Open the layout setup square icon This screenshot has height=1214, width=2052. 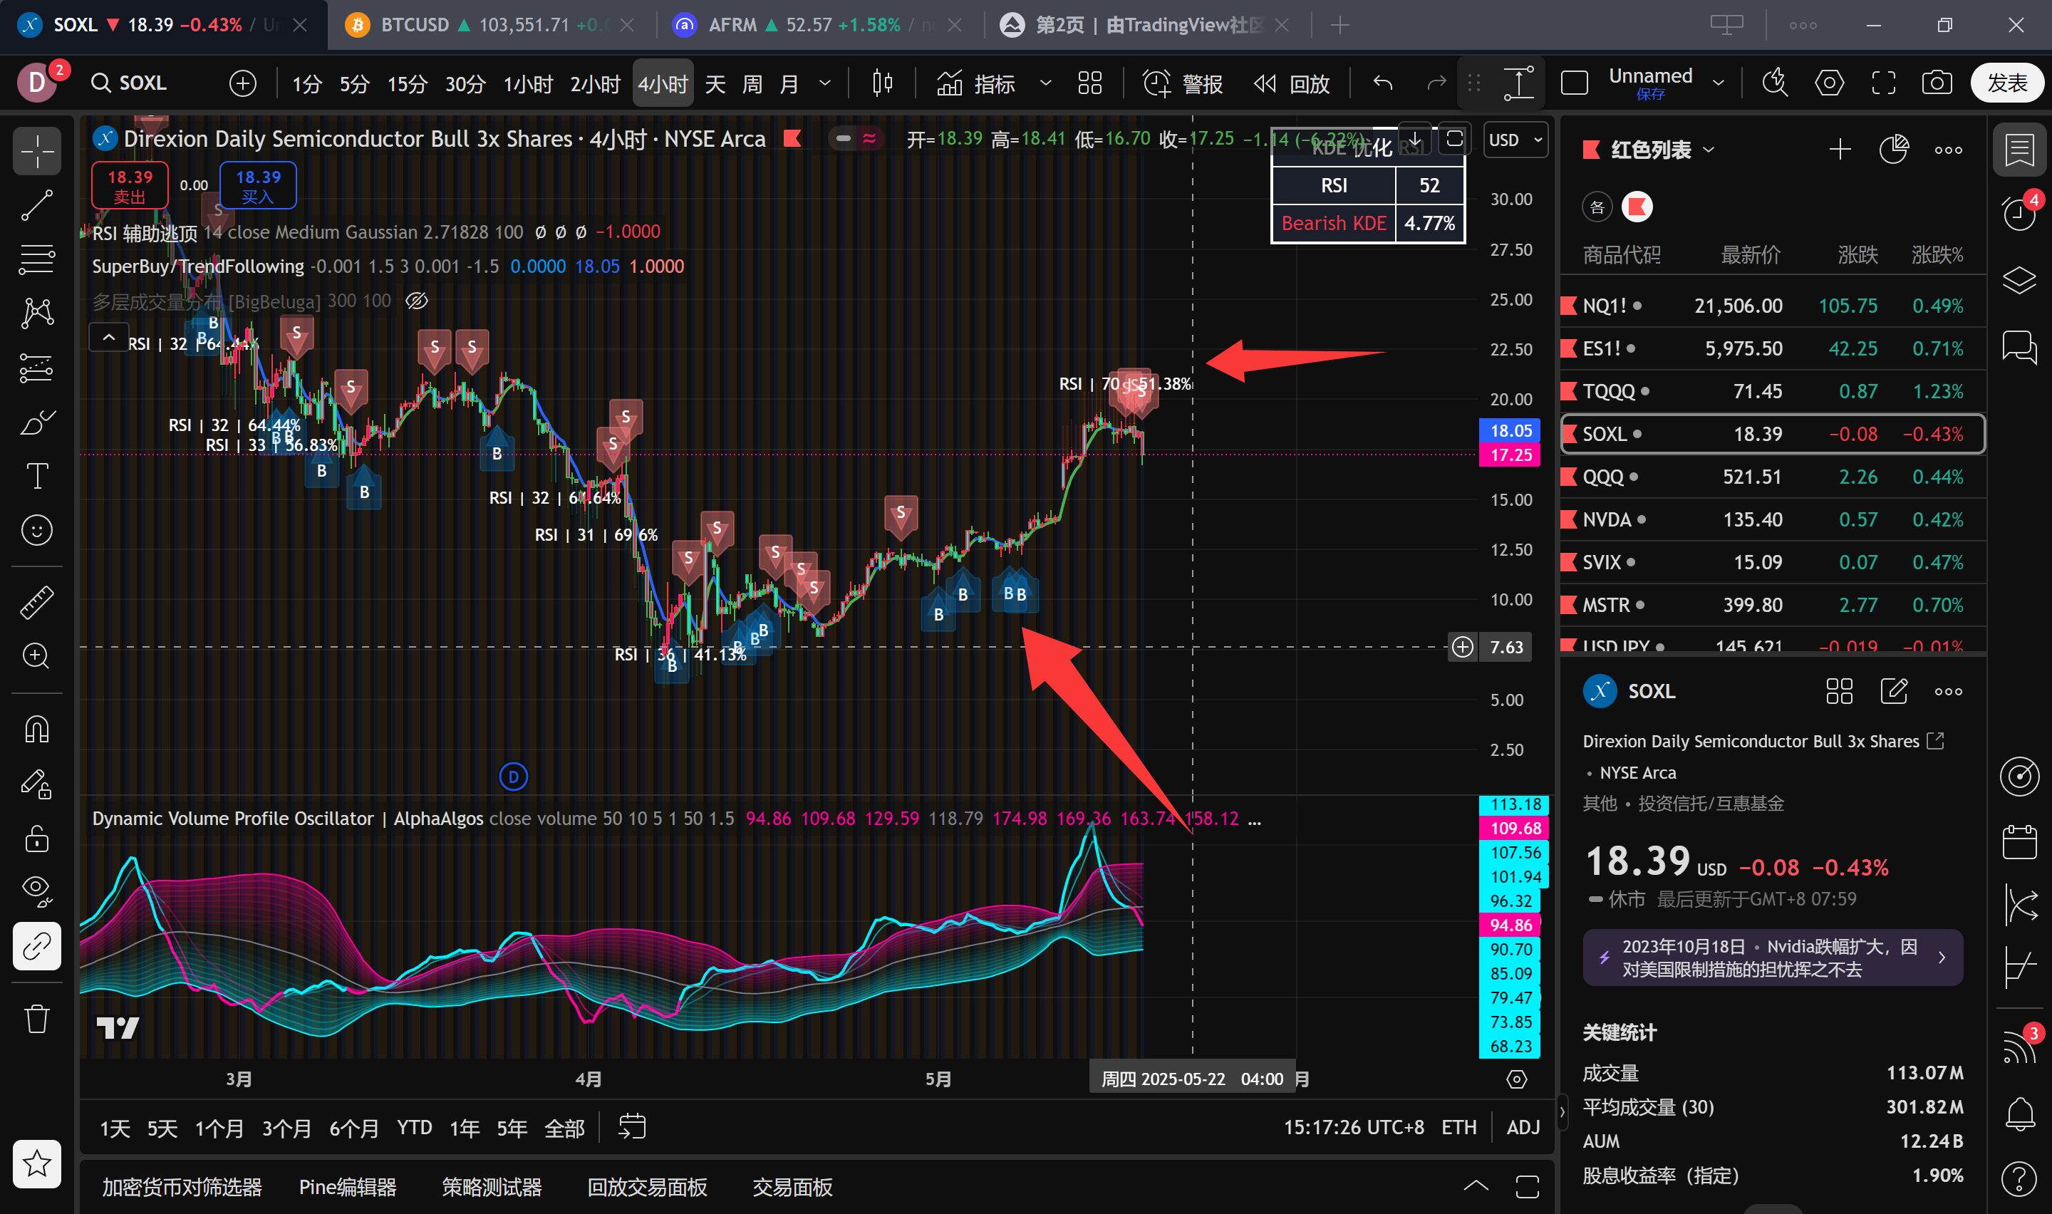[1575, 83]
